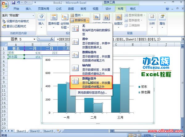185x137 pixels.
Task: Switch to Page Break Preview in status bar
Action: tap(139, 135)
